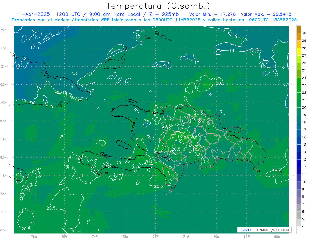Click the "75W" longitude label
Screen dimensions: 311x240
click(64, 236)
